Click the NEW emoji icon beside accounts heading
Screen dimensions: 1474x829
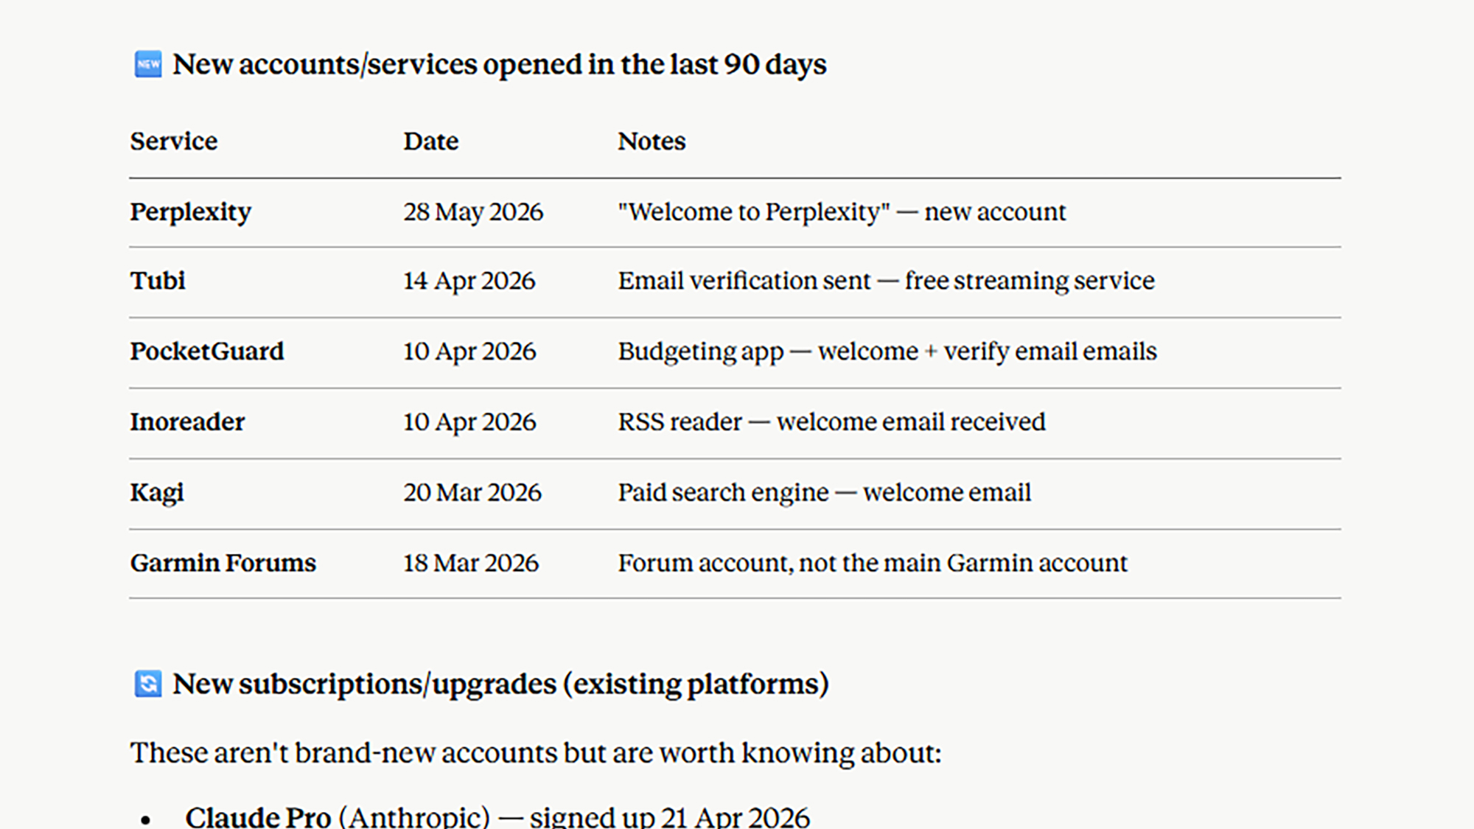click(148, 64)
